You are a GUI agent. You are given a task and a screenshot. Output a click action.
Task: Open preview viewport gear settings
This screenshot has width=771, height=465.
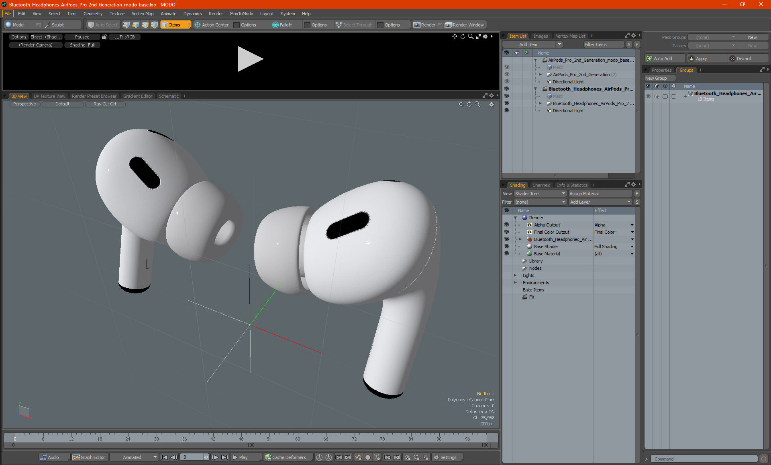point(485,36)
